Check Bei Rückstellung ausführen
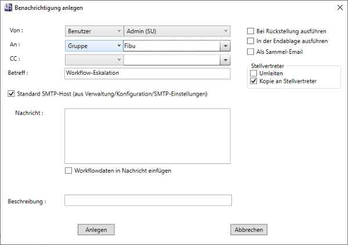The image size is (348, 245). 251,31
